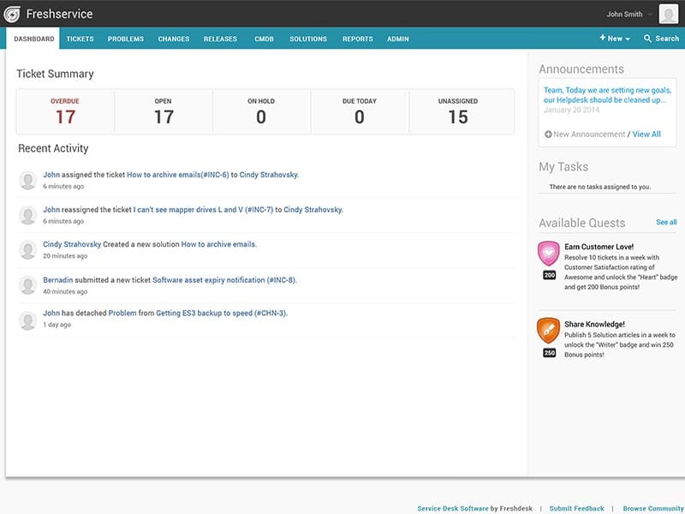Select the Overdue ticket count tile
The width and height of the screenshot is (685, 514).
[x=65, y=111]
